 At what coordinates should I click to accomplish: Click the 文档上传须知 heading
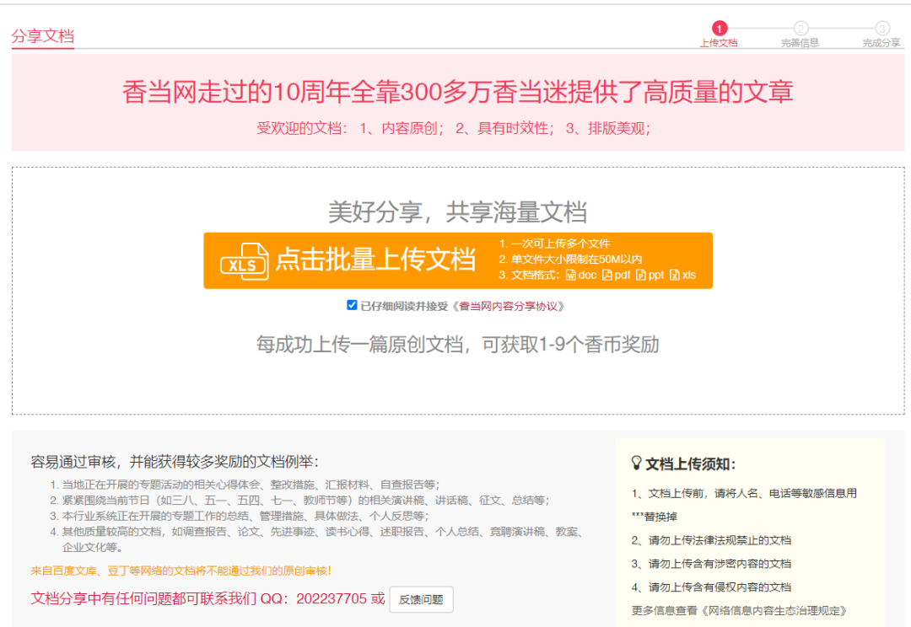coord(691,464)
